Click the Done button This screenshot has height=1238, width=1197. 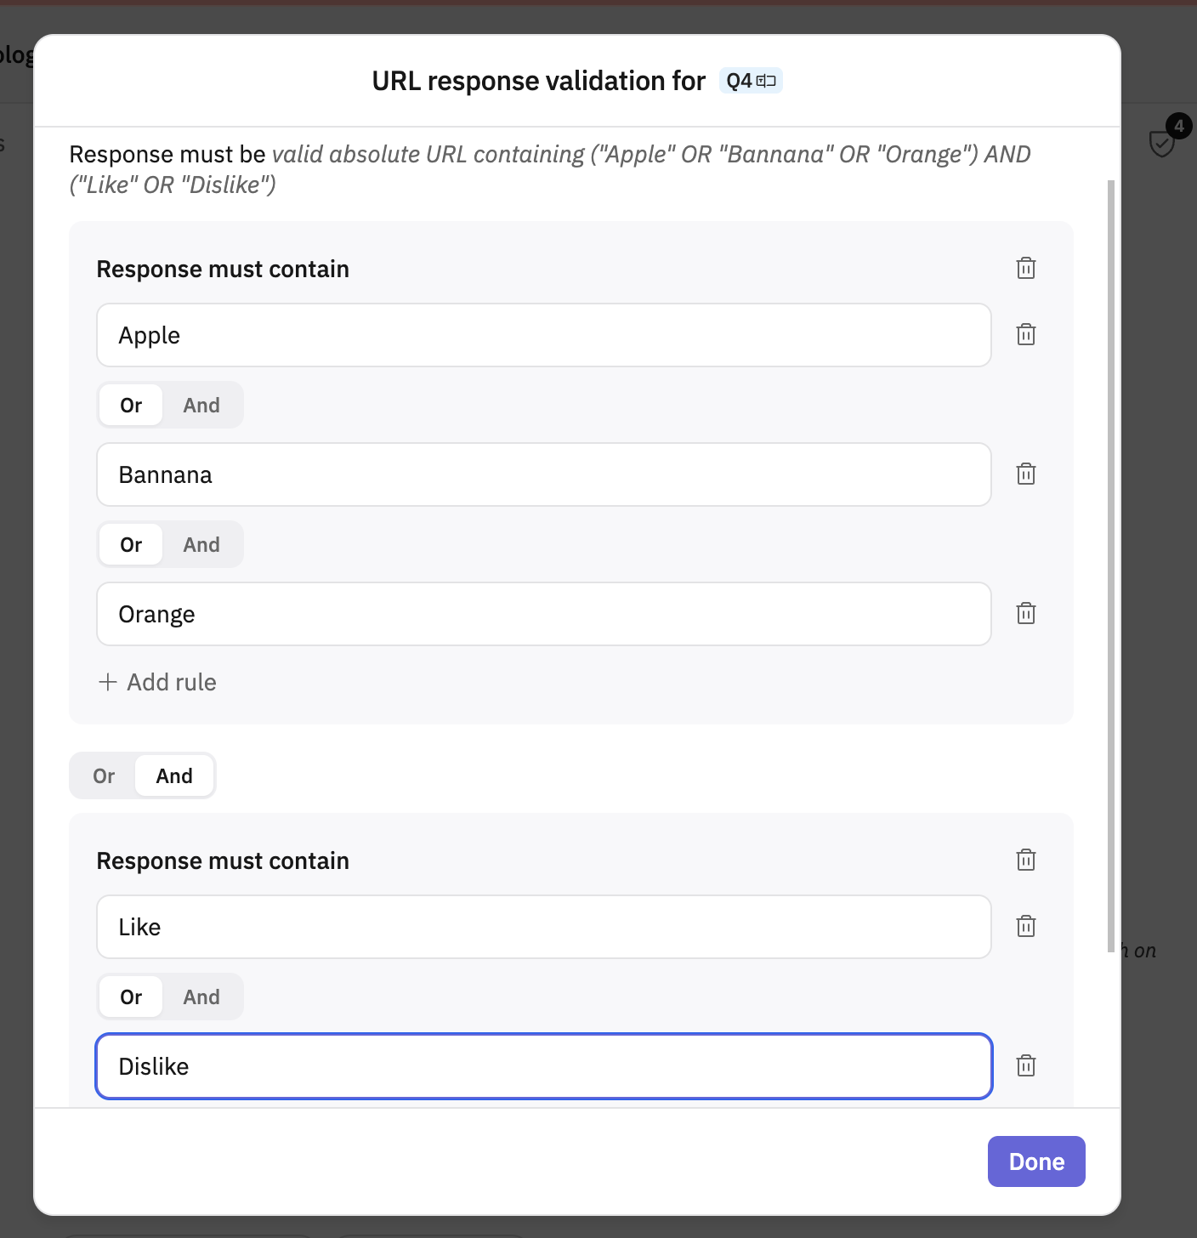point(1036,1161)
